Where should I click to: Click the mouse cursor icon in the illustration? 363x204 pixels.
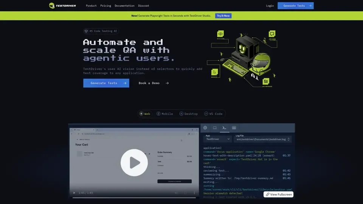(214, 72)
